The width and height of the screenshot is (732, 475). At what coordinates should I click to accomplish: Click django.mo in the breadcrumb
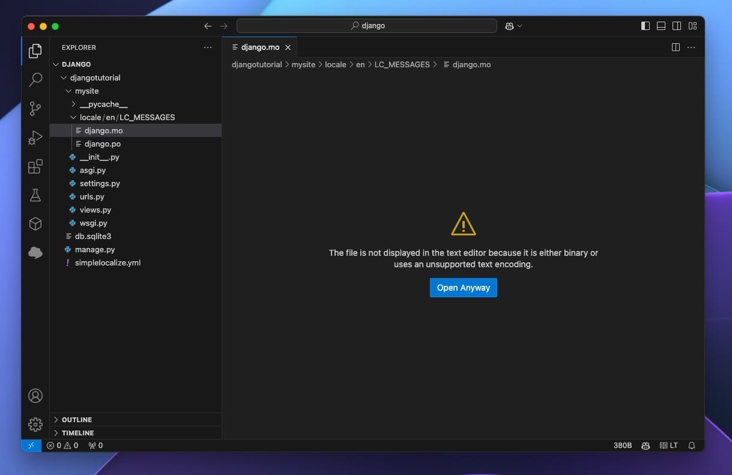(x=467, y=64)
